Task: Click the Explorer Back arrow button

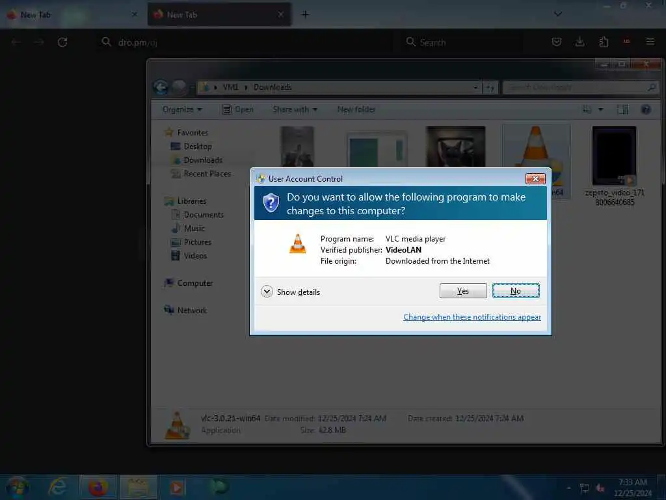Action: tap(161, 88)
